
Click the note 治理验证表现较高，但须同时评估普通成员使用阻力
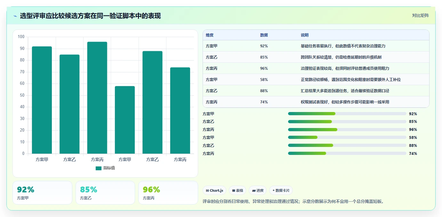tap(345, 68)
